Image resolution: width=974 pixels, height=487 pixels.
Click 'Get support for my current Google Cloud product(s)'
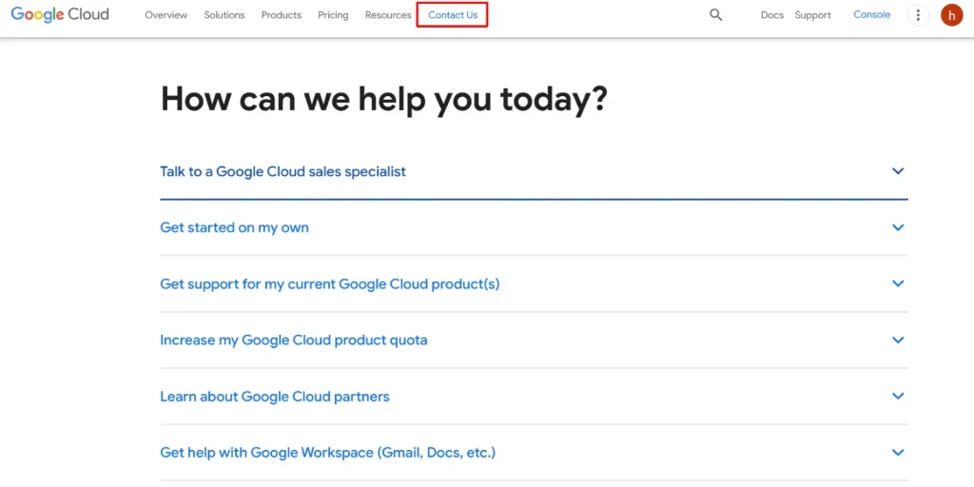click(330, 283)
